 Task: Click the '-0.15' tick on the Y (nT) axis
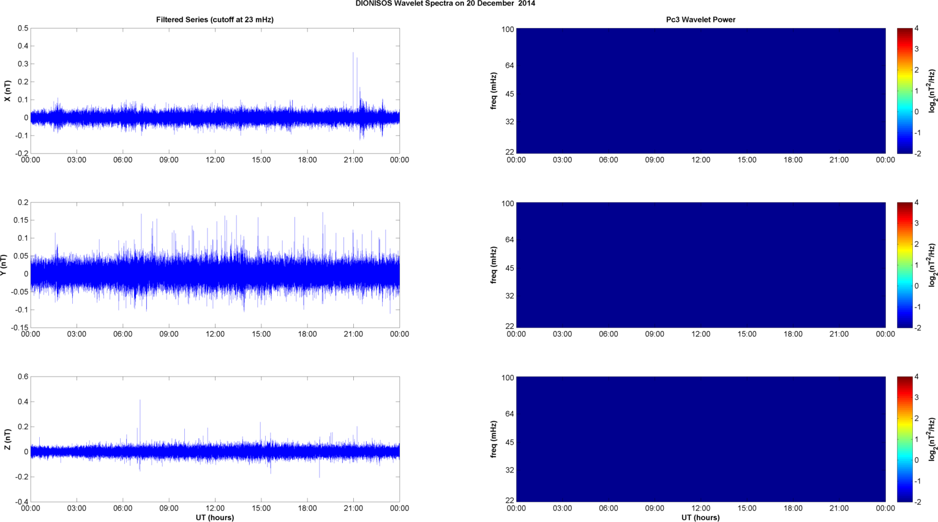tap(19, 328)
